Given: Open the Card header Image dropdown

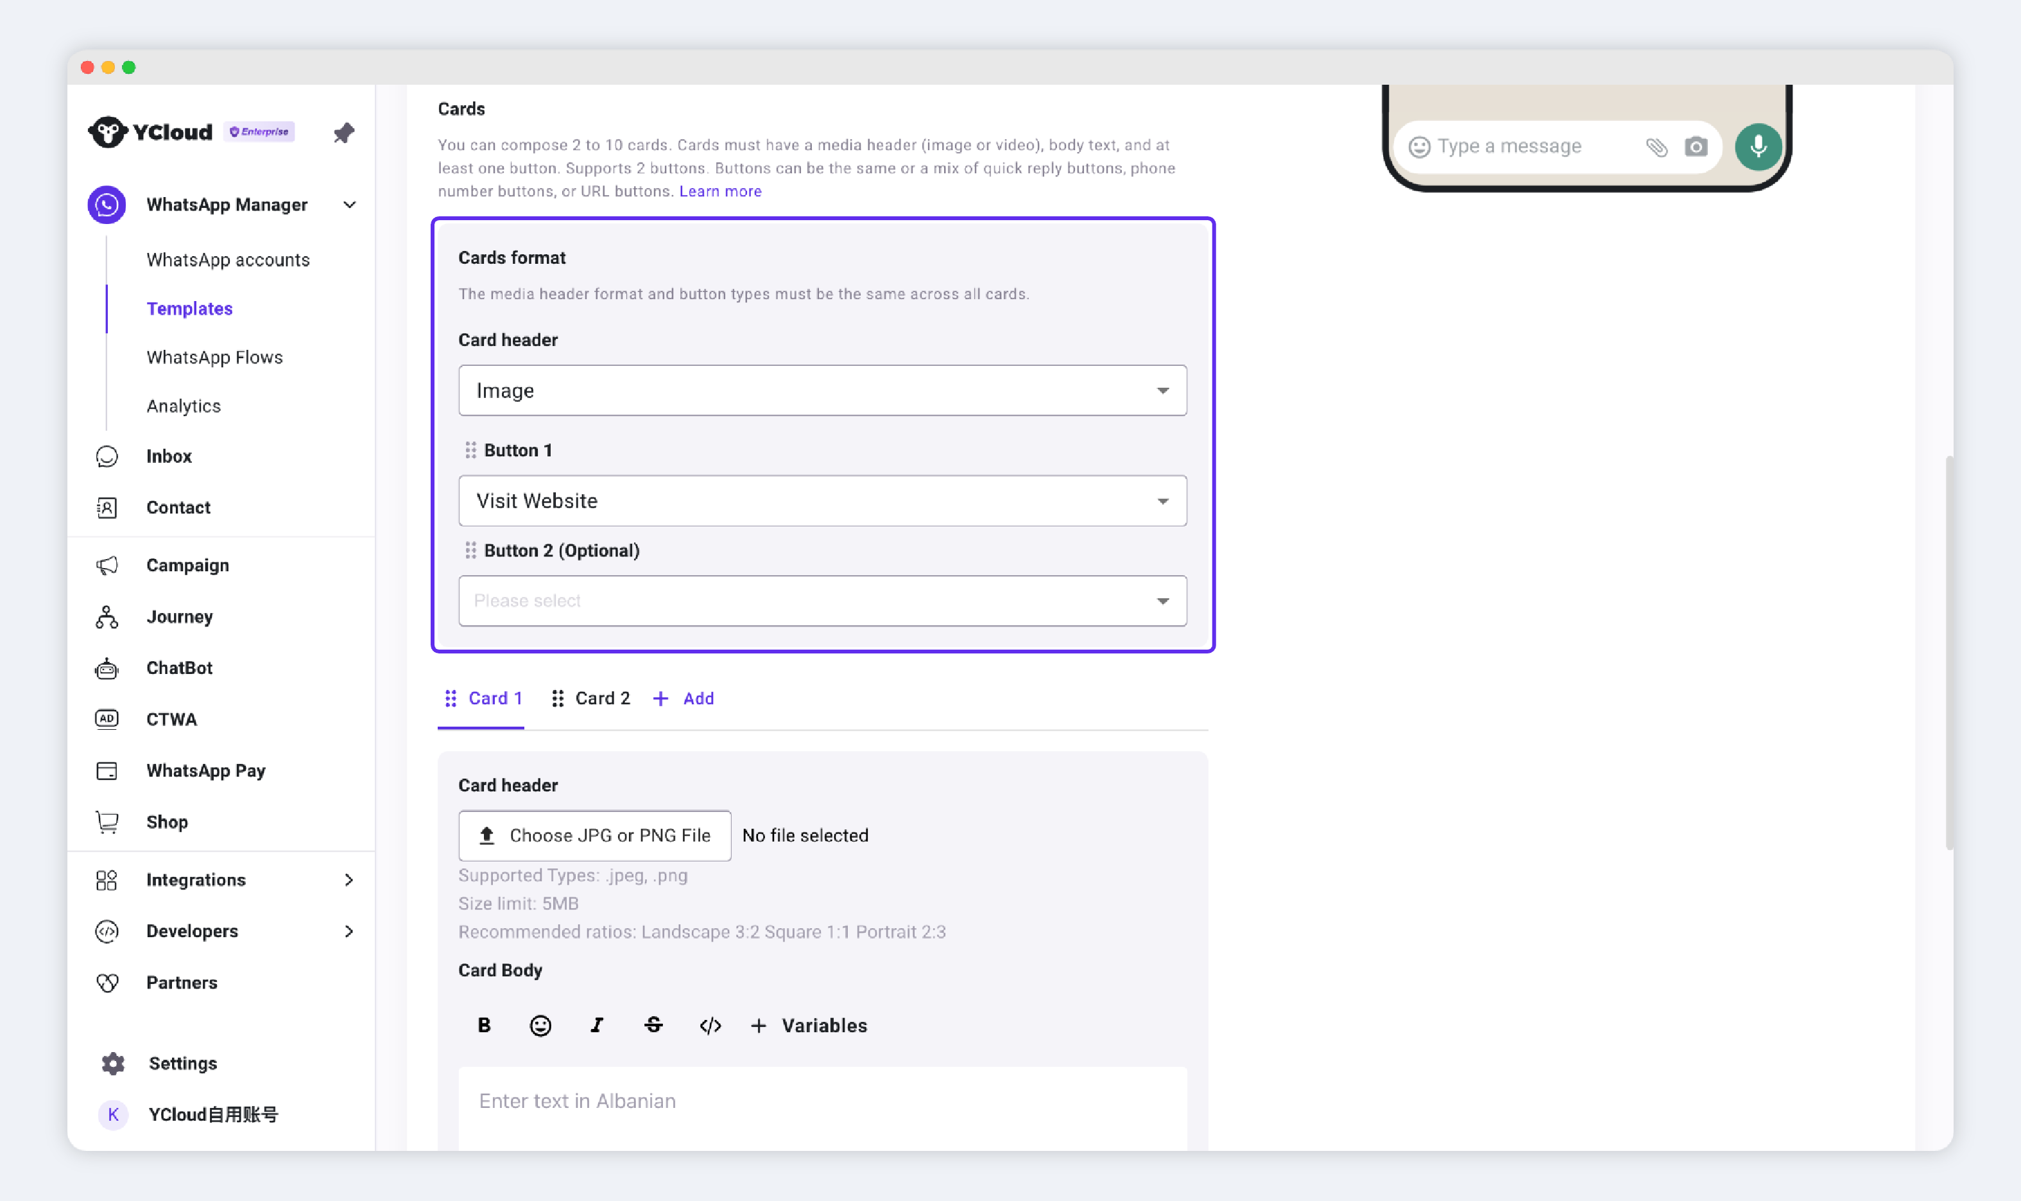Looking at the screenshot, I should [822, 391].
